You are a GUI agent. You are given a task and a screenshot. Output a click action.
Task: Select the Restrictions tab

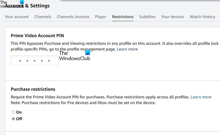click(123, 17)
